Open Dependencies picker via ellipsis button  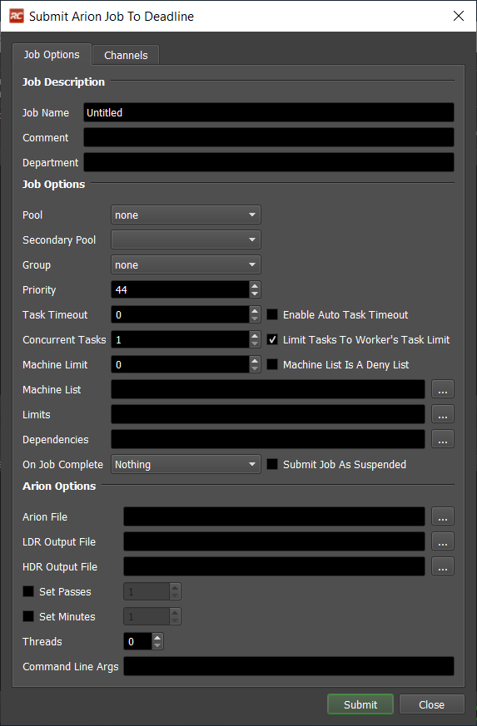pos(443,440)
